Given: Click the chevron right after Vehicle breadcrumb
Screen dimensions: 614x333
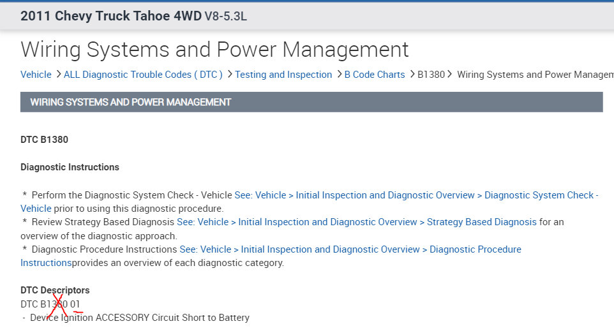Looking at the screenshot, I should click(57, 75).
